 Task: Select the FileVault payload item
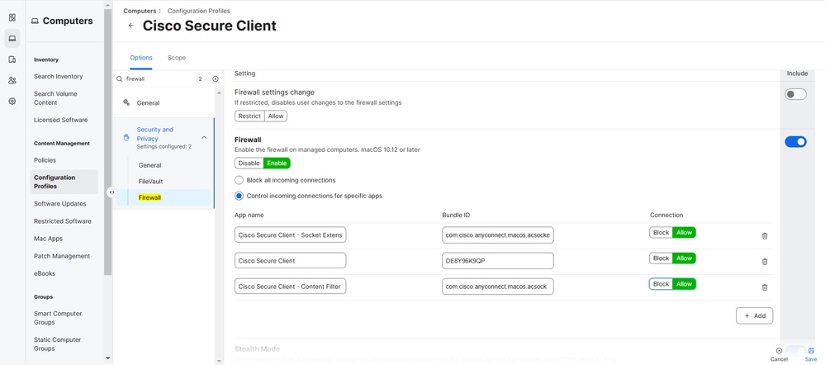pyautogui.click(x=151, y=182)
